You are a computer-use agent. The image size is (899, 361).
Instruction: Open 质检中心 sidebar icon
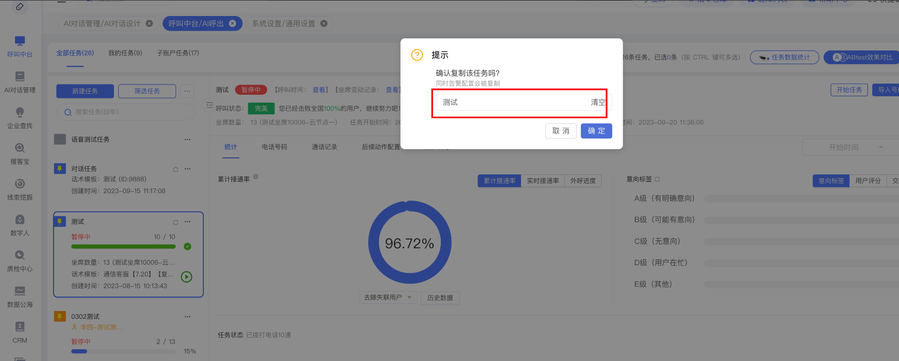(19, 261)
